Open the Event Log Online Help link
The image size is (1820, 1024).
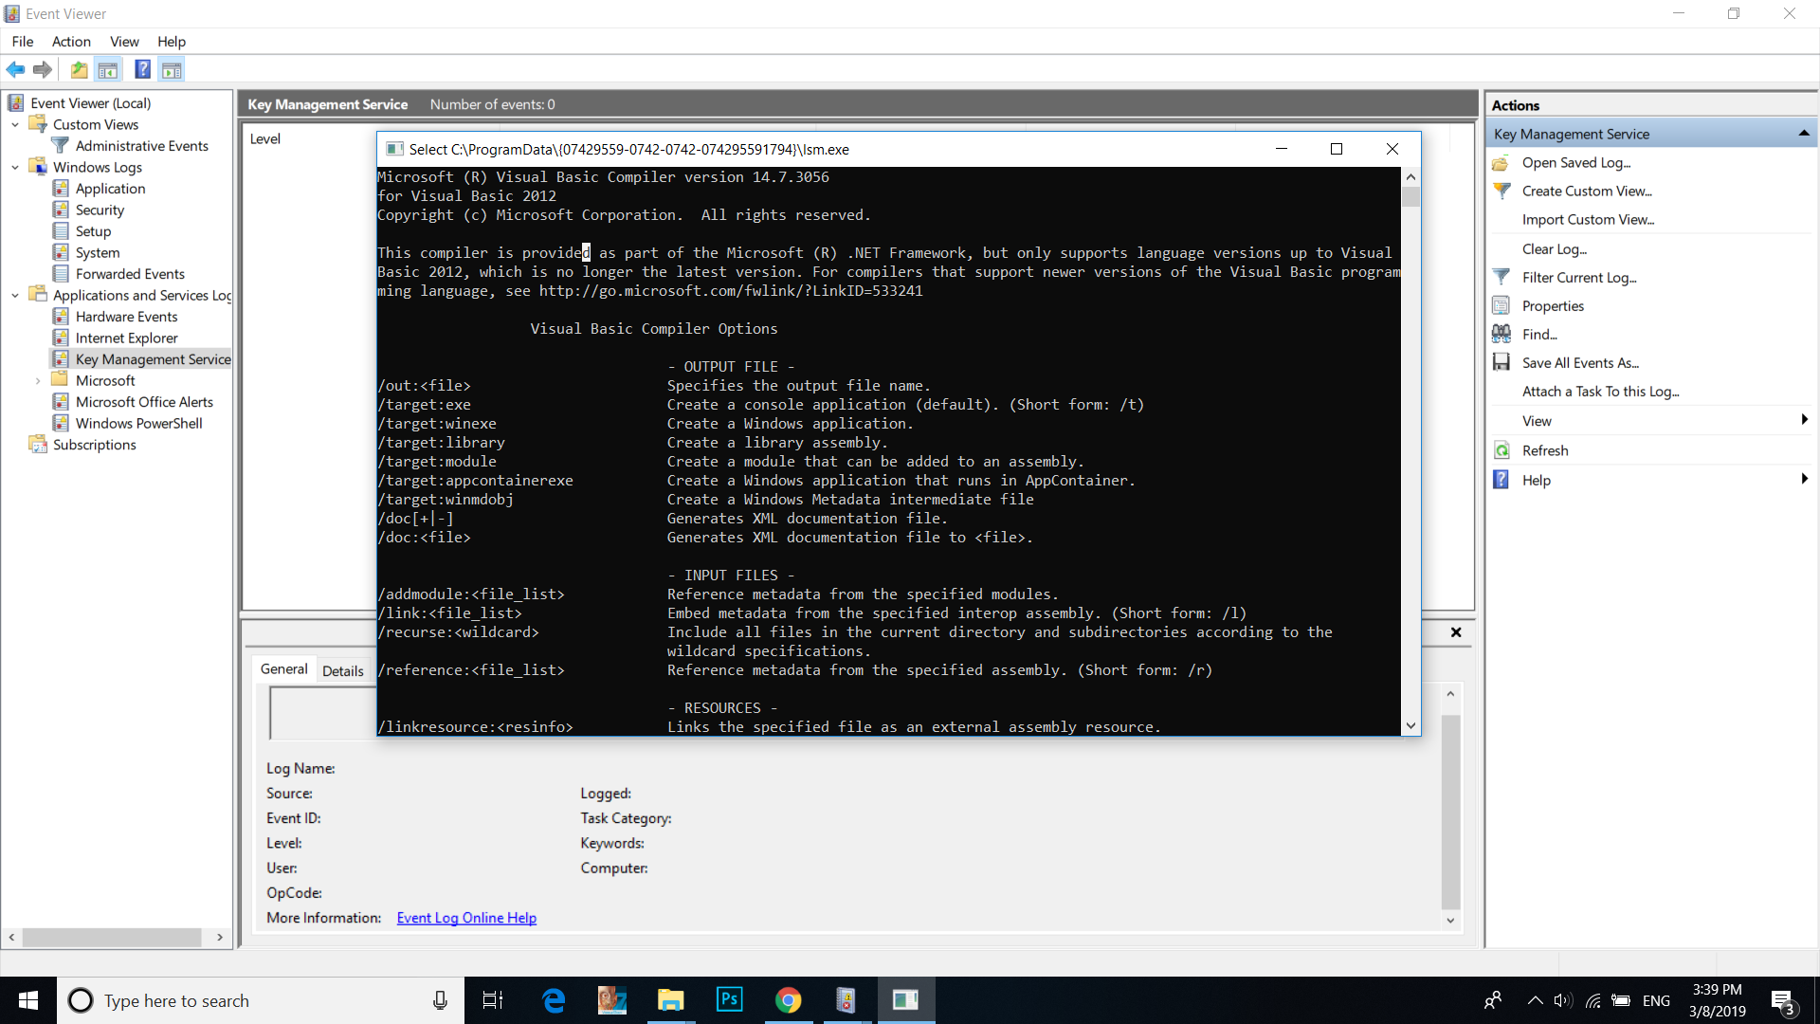[466, 918]
